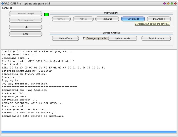Select log line 'Activated :NO'
This screenshot has height=137, width=178.
12,93
